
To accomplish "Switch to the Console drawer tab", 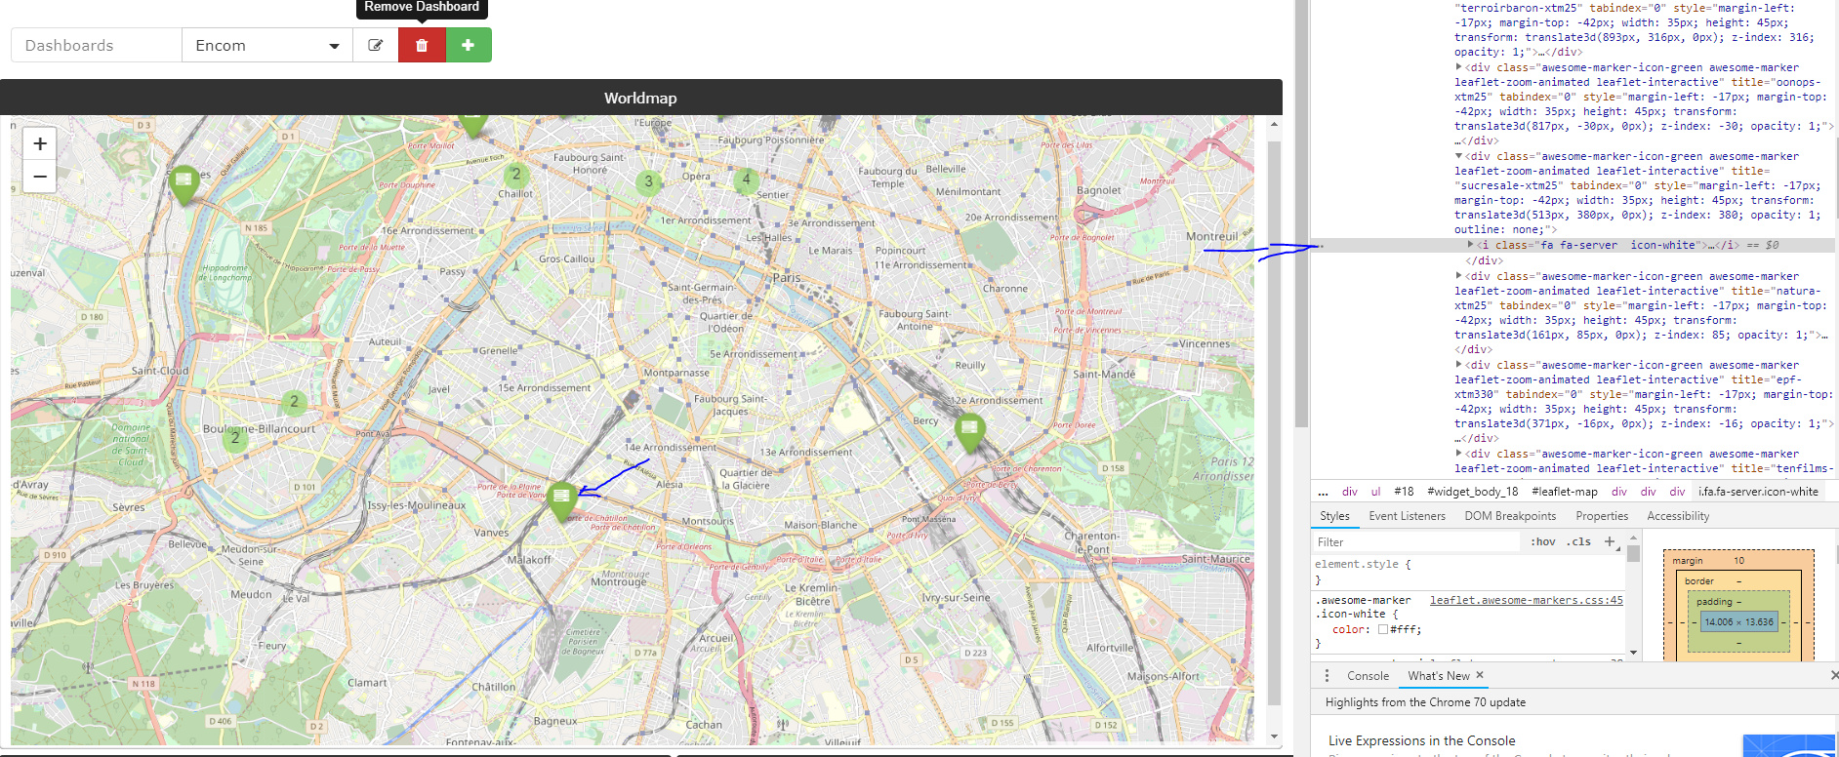I will tap(1368, 675).
